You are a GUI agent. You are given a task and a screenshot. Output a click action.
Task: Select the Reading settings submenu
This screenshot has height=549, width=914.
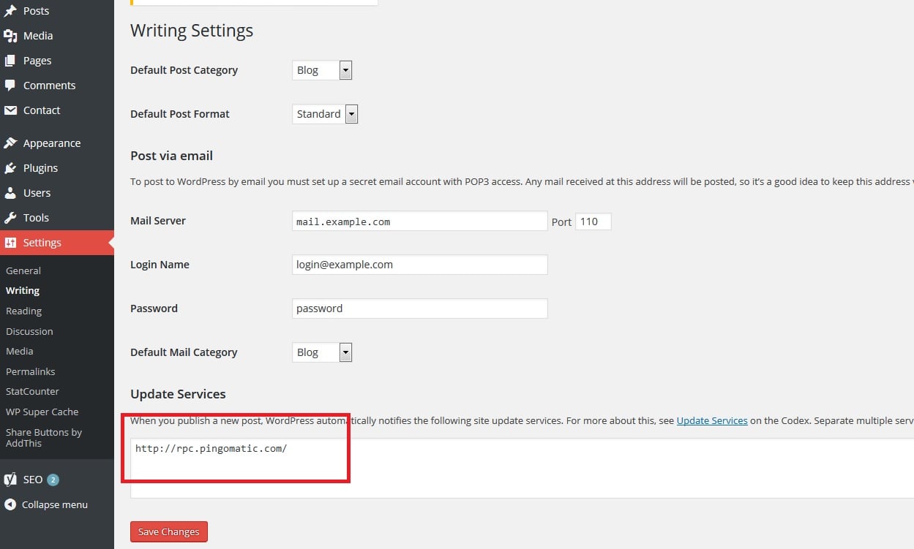coord(23,311)
